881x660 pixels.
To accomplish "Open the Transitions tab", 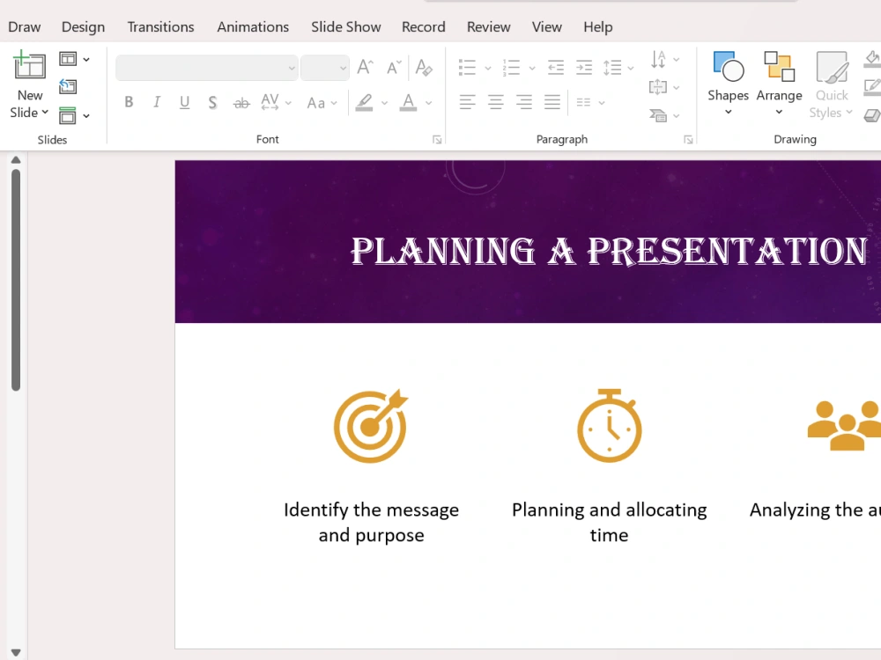I will pyautogui.click(x=160, y=27).
